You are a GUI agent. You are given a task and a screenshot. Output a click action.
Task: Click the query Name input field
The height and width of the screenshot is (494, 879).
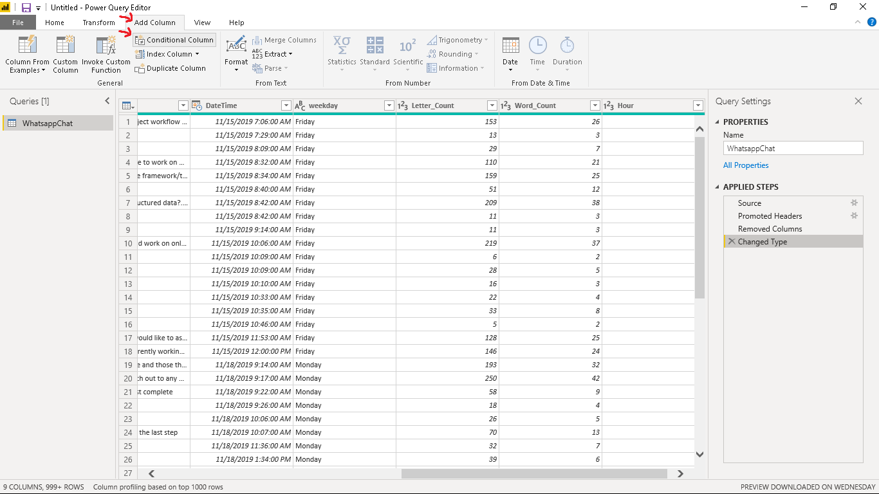pyautogui.click(x=793, y=148)
